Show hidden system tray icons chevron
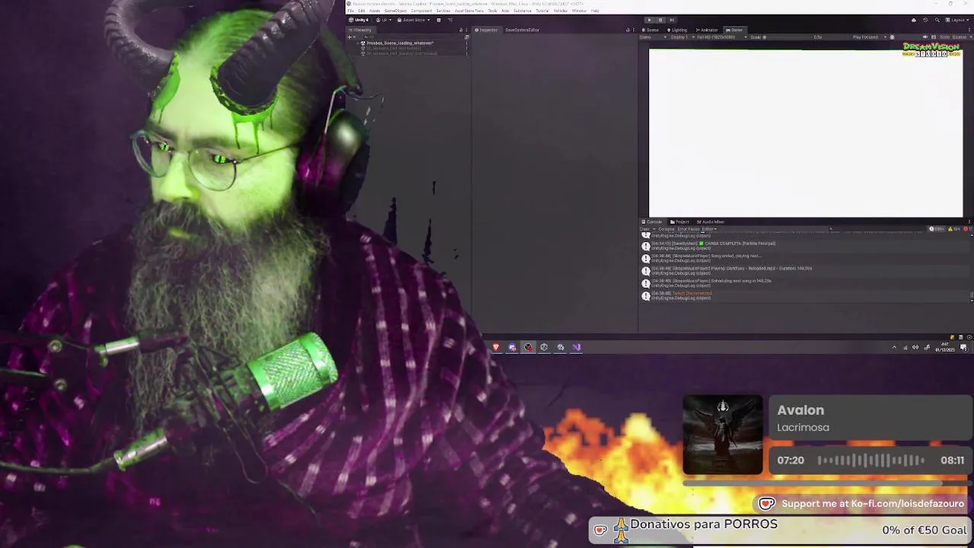Viewport: 974px width, 548px height. click(894, 347)
